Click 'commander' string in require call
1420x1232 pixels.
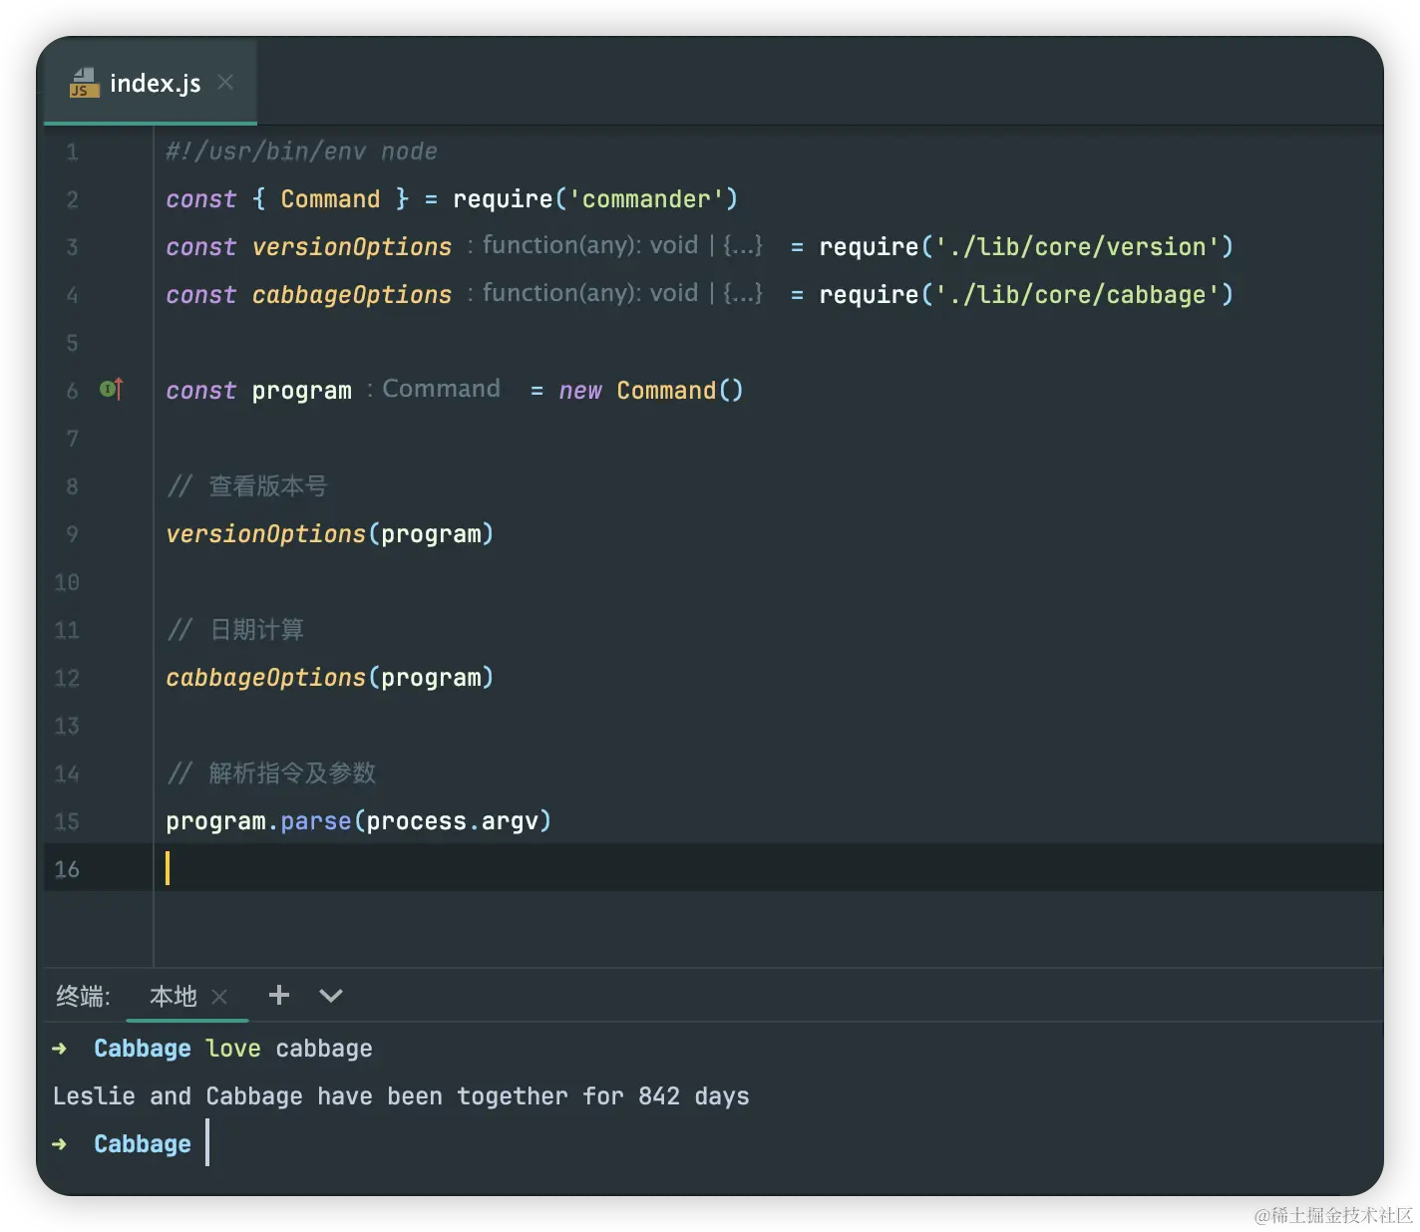coord(646,199)
